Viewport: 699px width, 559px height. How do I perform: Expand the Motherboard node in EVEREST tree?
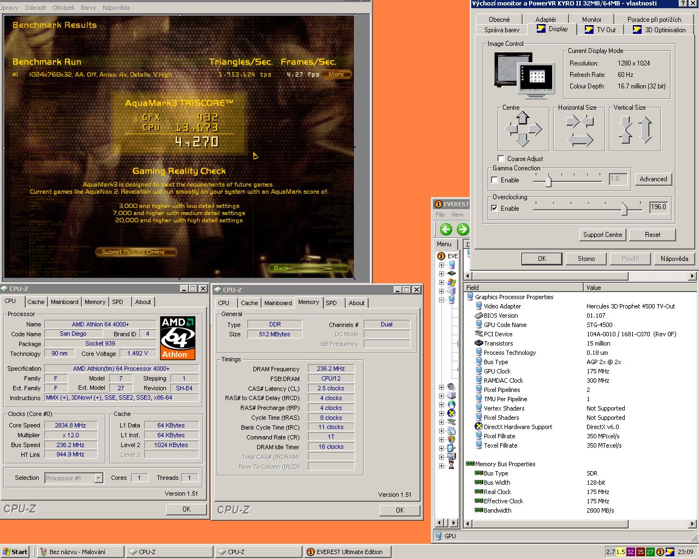(x=441, y=273)
